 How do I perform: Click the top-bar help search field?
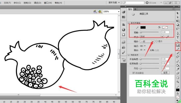click(x=134, y=3)
